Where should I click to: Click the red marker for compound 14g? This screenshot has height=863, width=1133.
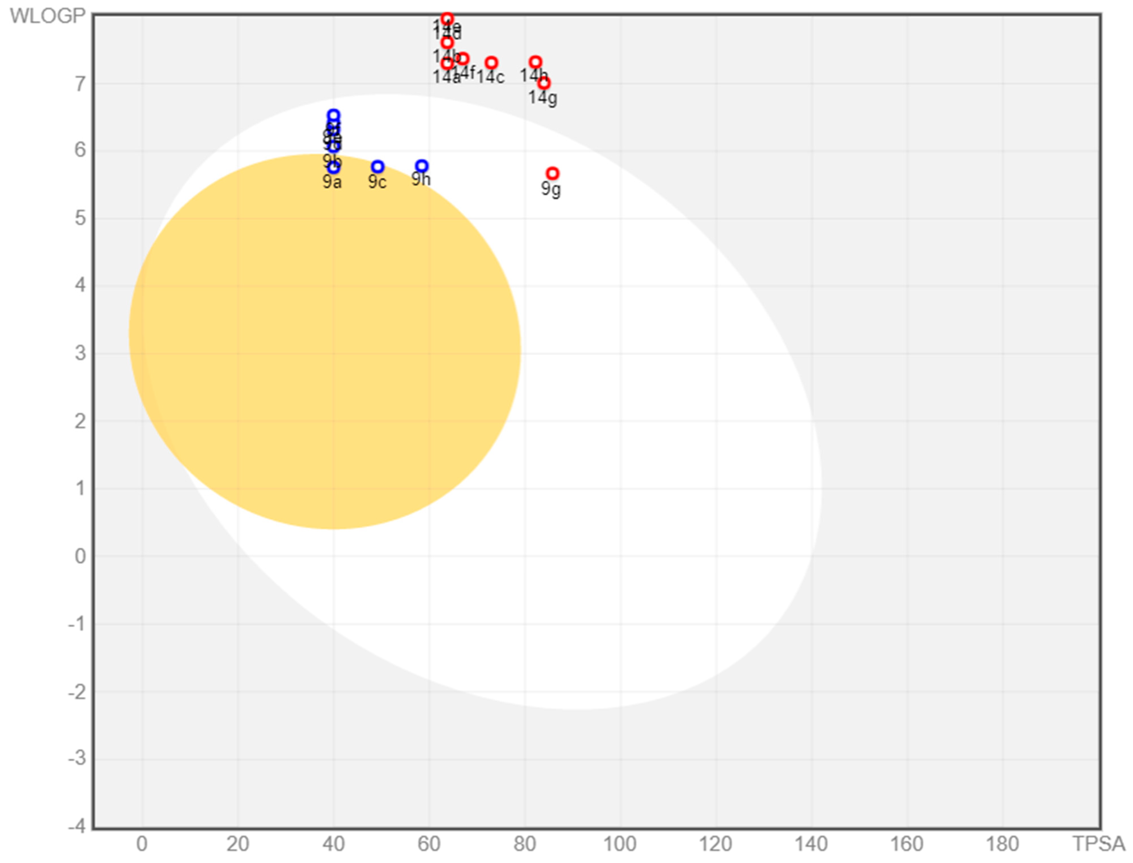tap(544, 83)
